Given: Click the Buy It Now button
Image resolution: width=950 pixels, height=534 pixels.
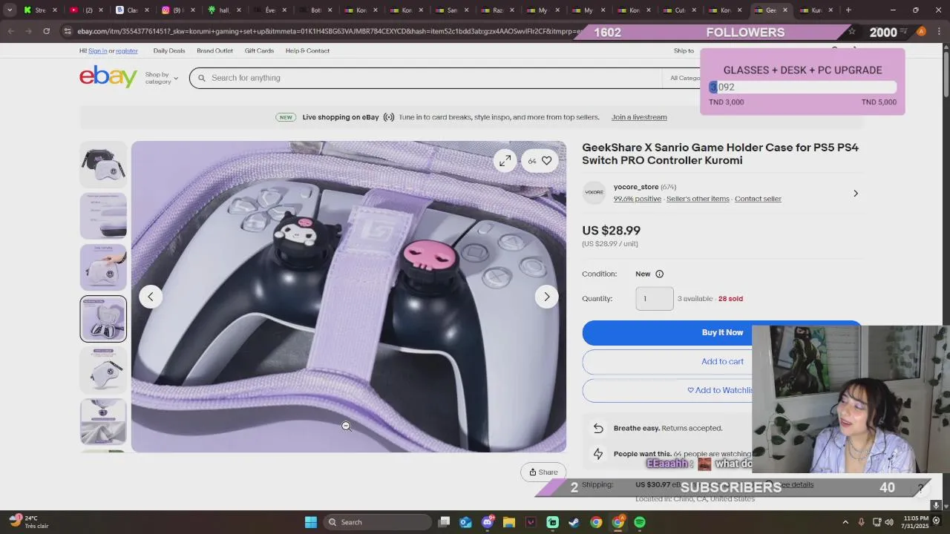Looking at the screenshot, I should coord(722,333).
